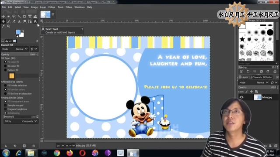The width and height of the screenshot is (280, 157).
Task: Toggle Antialiasing checkbox
Action: 5,113
